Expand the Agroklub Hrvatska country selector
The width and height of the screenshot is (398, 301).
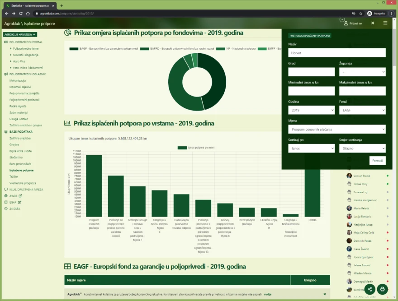[20, 34]
